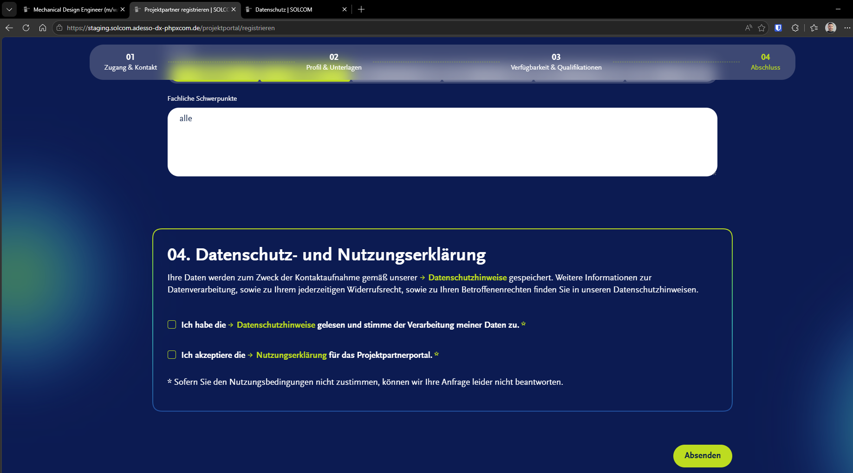
Task: Add this page to favorites star
Action: coord(762,28)
